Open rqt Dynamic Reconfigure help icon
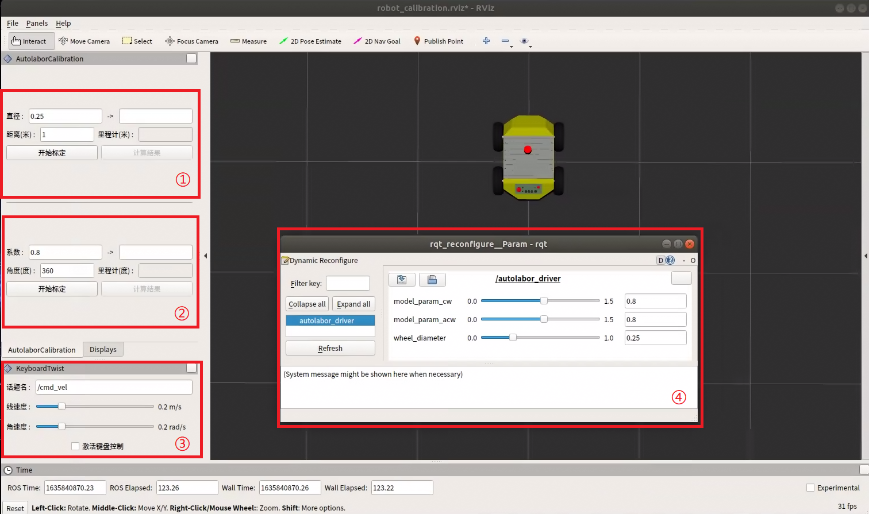 pos(670,260)
